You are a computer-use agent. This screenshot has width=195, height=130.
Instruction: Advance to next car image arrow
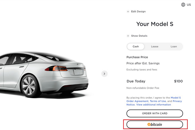pyautogui.click(x=104, y=74)
